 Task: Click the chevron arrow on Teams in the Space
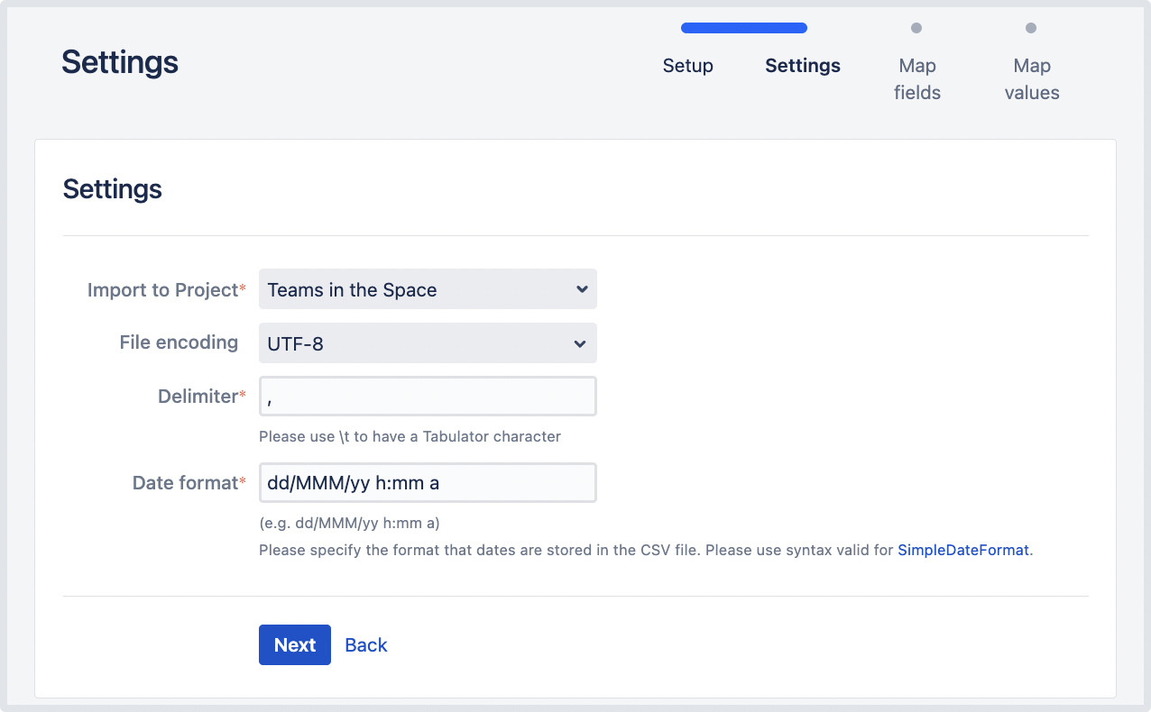point(581,289)
